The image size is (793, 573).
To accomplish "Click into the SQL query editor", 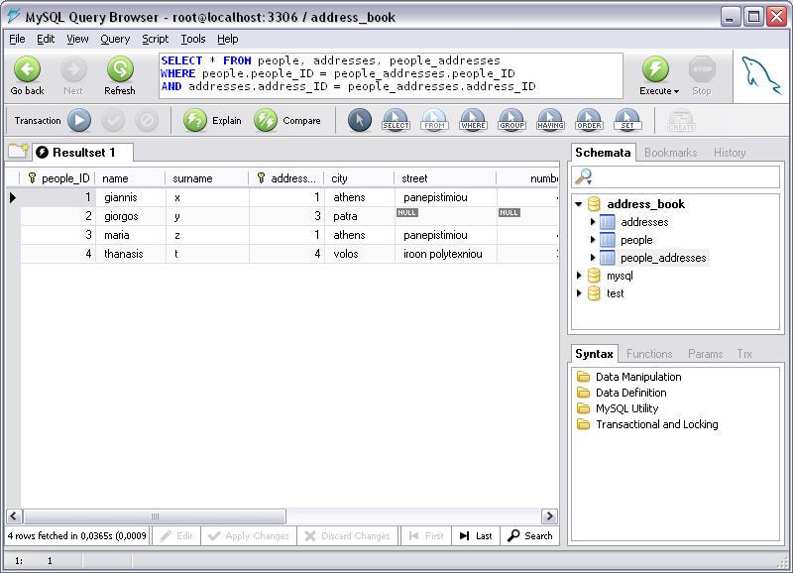I will pyautogui.click(x=391, y=75).
